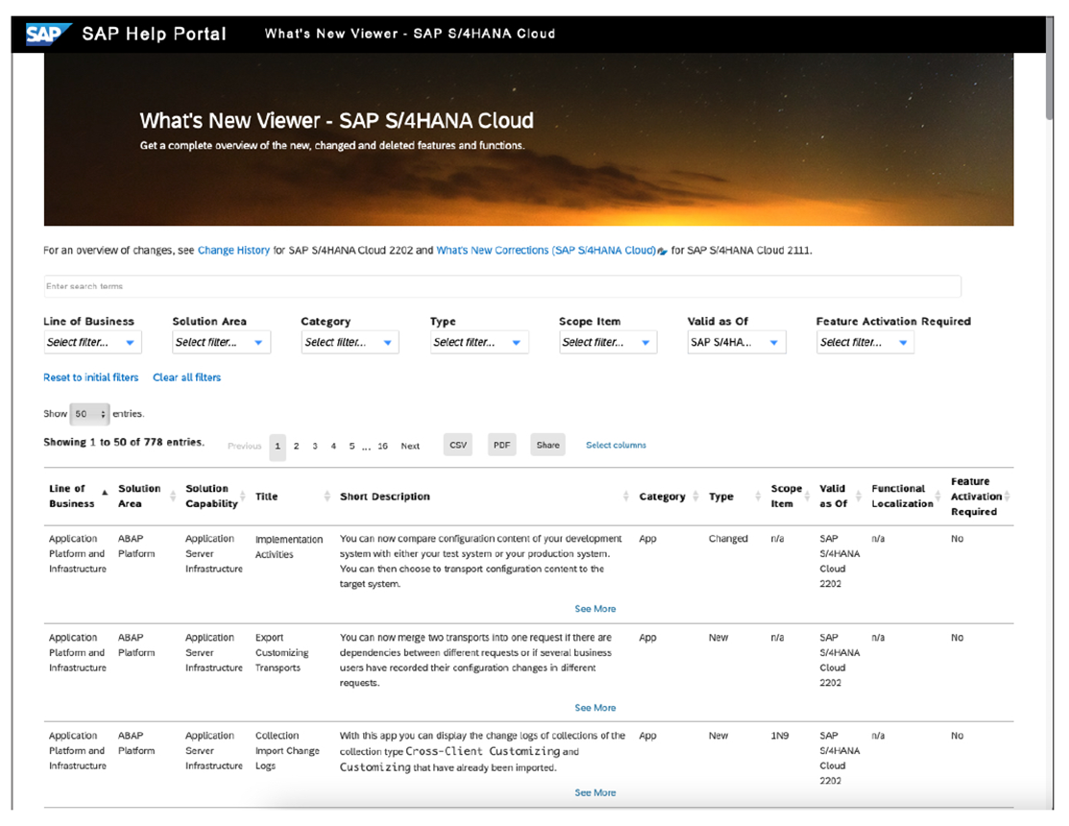Sort the Valid as Of column
The width and height of the screenshot is (1069, 826).
click(853, 497)
